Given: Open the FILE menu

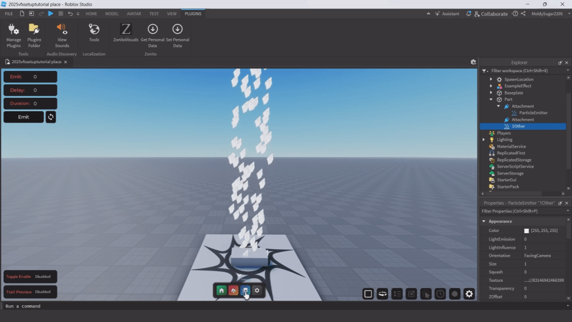Looking at the screenshot, I should [9, 13].
